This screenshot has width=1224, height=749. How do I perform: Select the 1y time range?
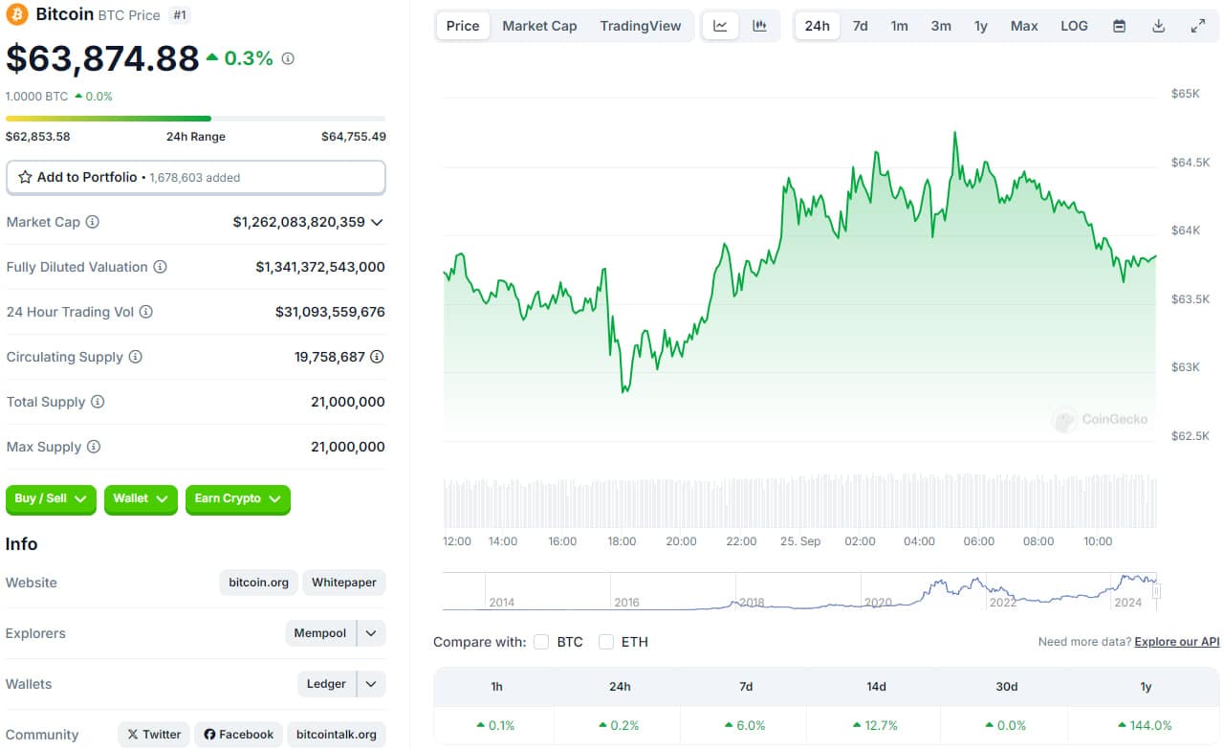point(981,26)
